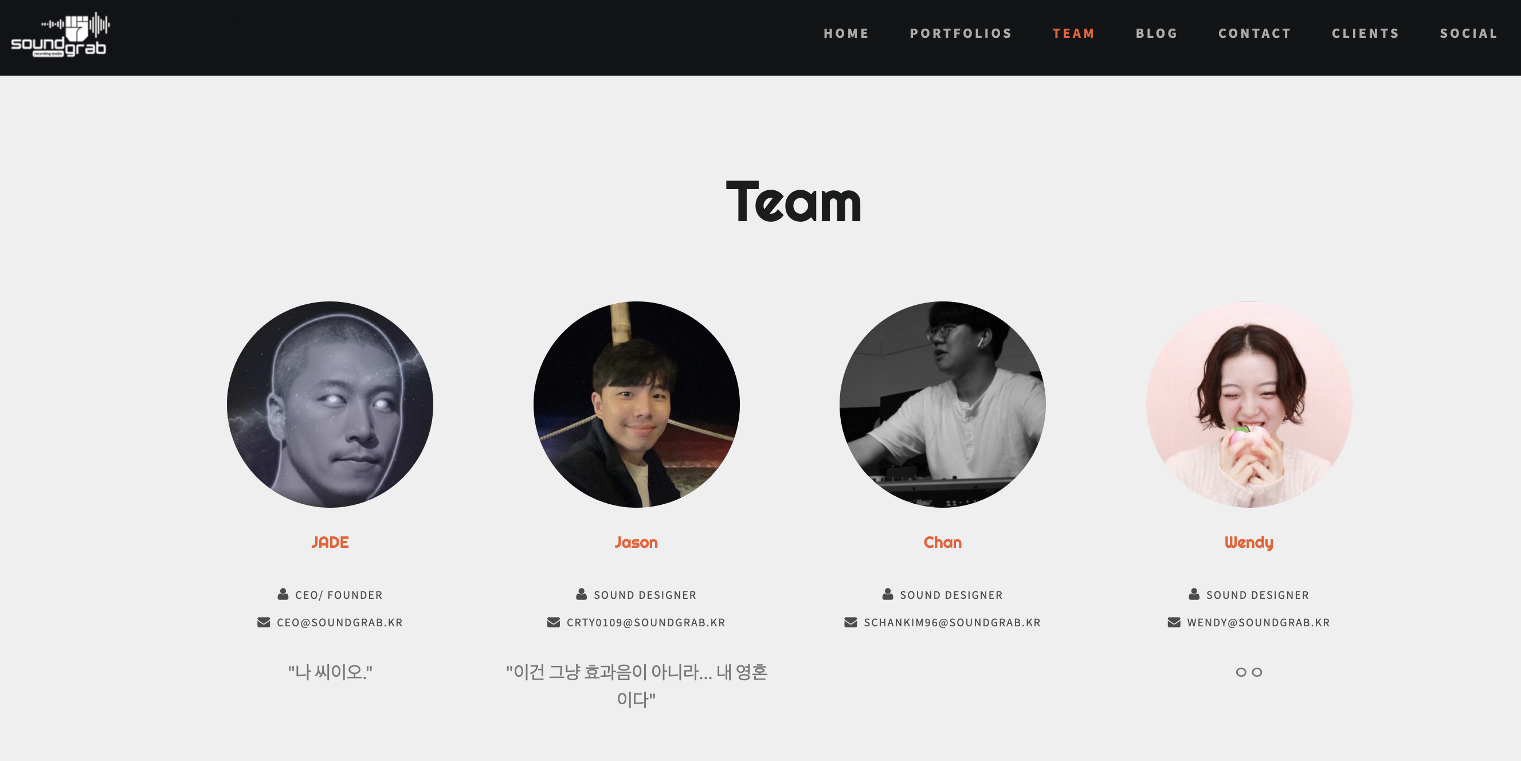The image size is (1521, 761).
Task: Click JADE's profile photo
Action: click(330, 405)
